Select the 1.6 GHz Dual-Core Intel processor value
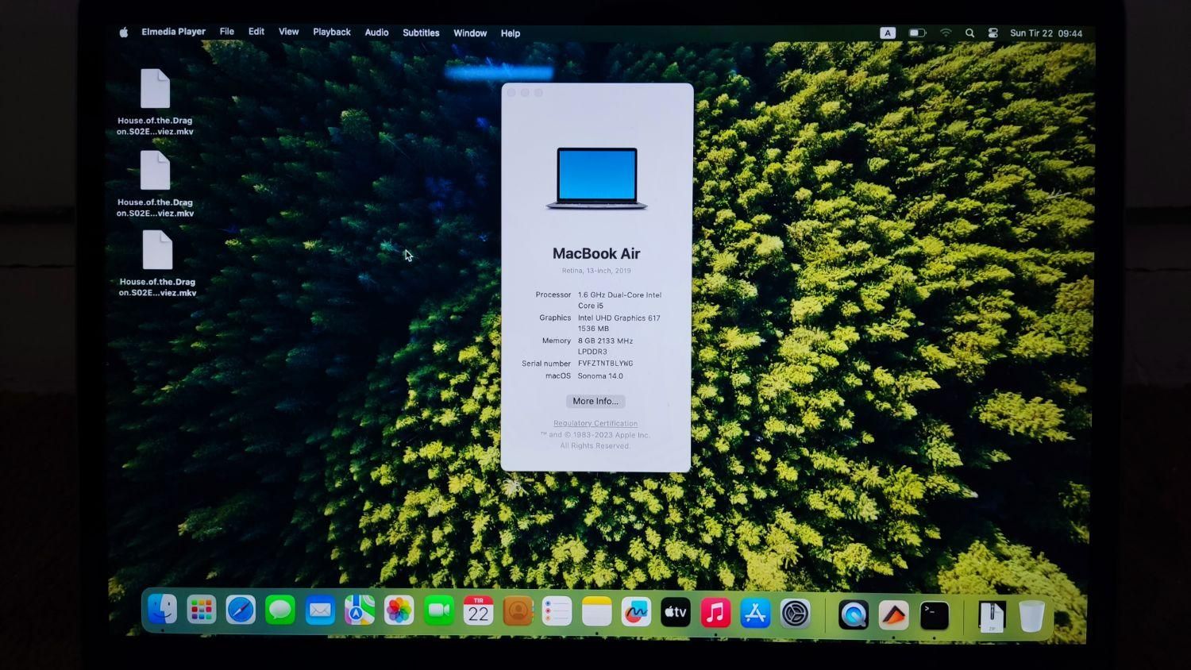This screenshot has width=1191, height=670. coord(619,300)
